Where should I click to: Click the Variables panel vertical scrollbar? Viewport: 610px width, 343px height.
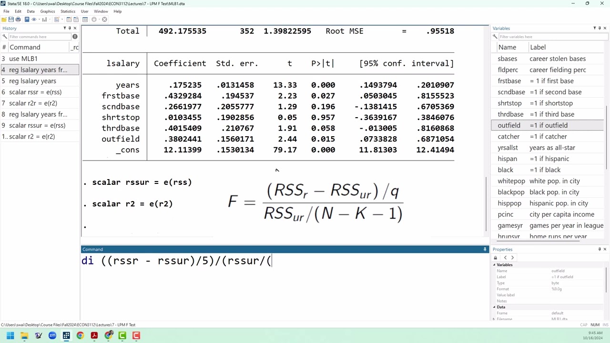point(606,138)
